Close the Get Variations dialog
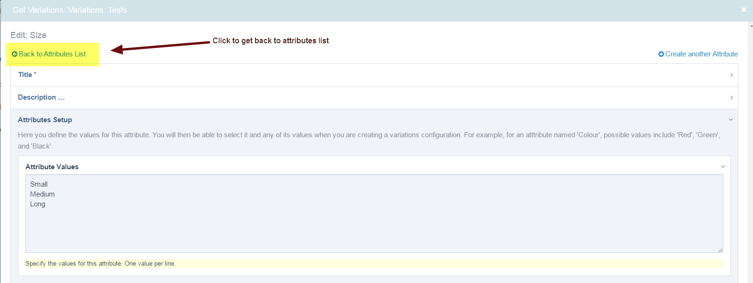This screenshot has width=753, height=283. coord(744,9)
